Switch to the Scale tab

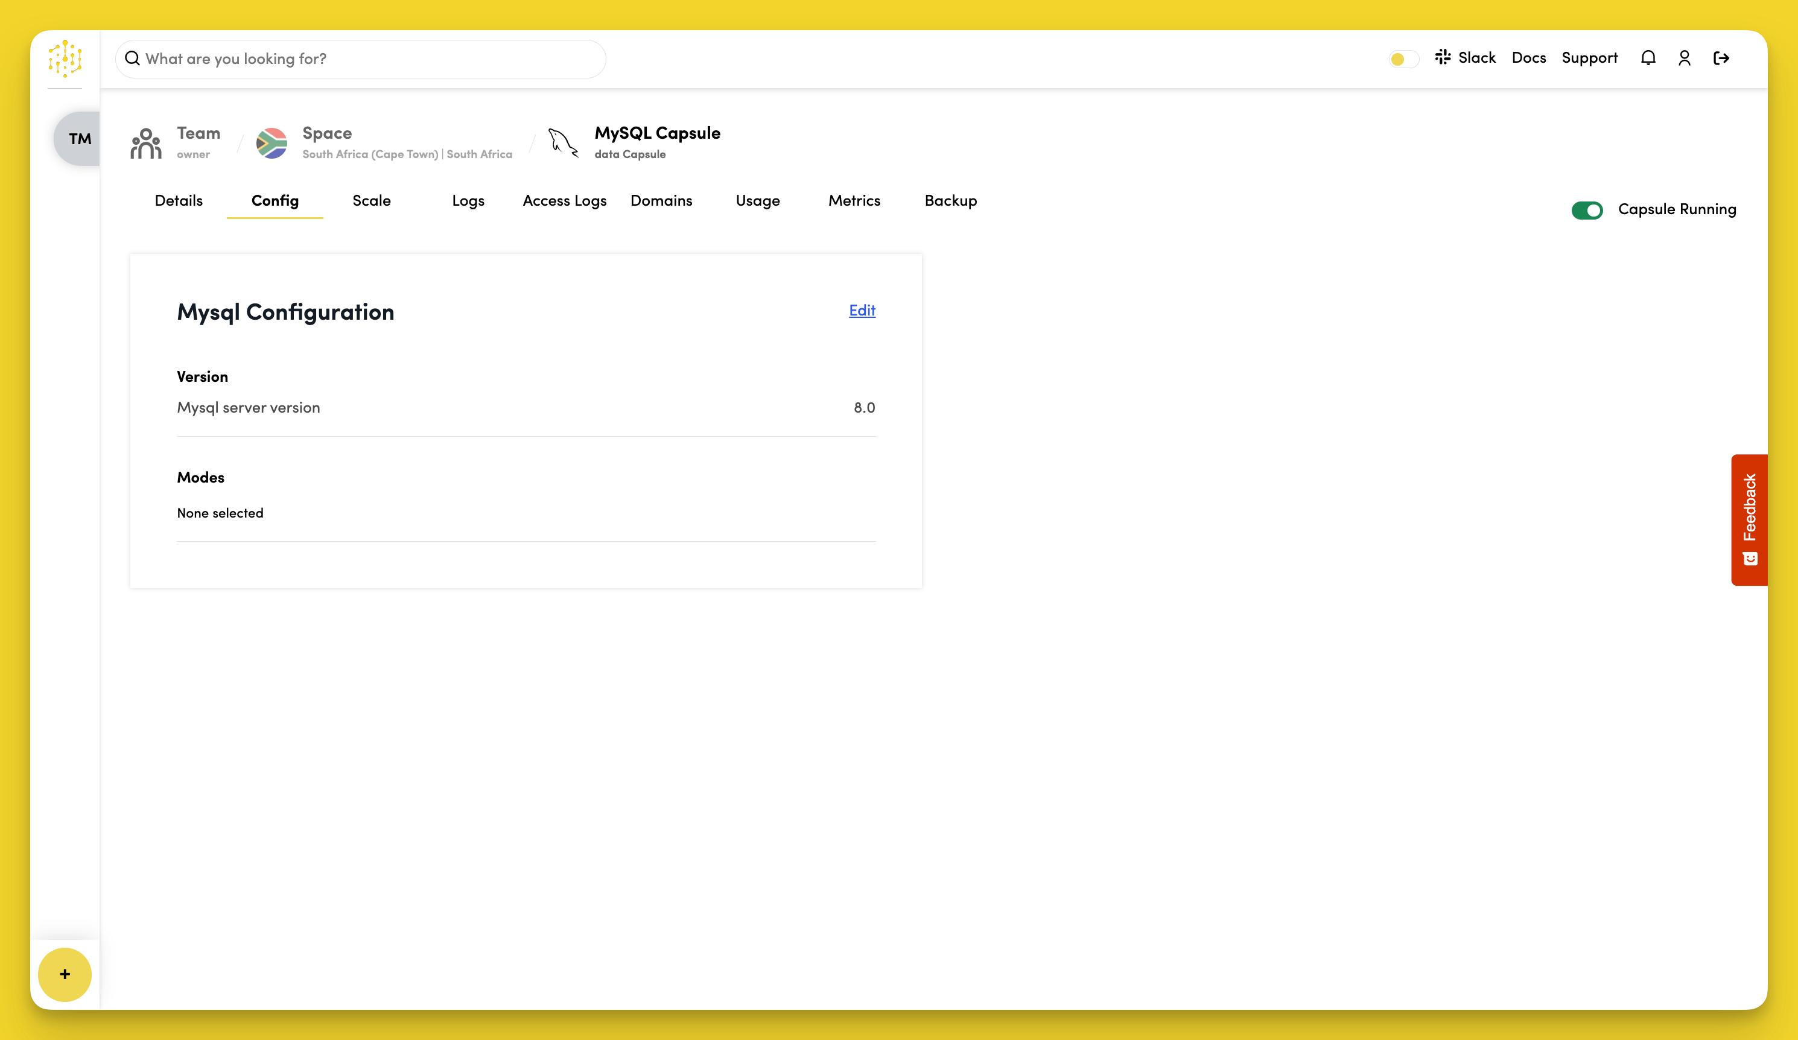pos(371,200)
